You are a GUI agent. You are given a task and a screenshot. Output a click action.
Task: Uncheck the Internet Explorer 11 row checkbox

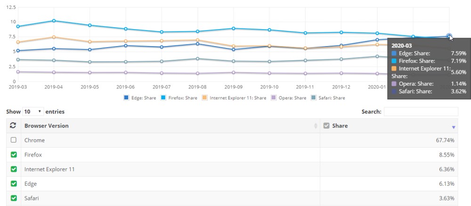pos(14,169)
